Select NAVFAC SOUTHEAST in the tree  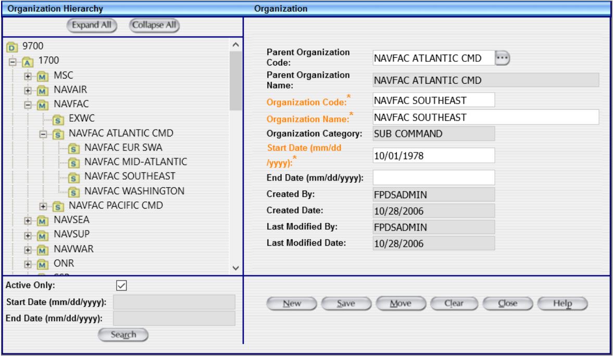click(x=130, y=176)
